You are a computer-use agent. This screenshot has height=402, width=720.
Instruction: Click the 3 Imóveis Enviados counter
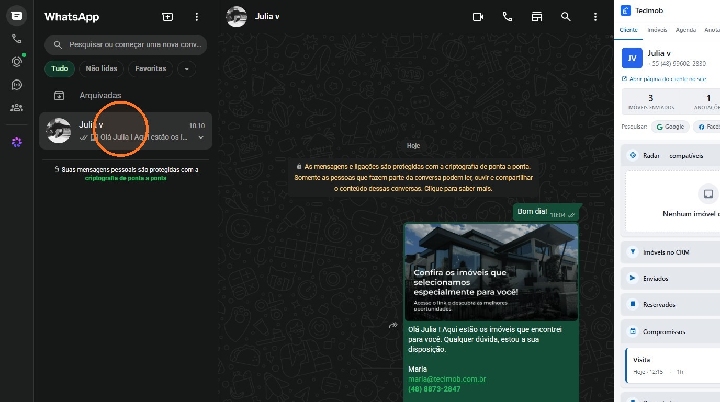tap(650, 101)
